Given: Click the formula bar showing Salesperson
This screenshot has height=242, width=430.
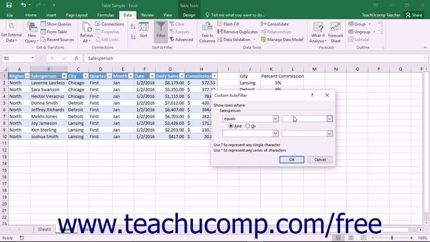Looking at the screenshot, I should click(x=255, y=58).
